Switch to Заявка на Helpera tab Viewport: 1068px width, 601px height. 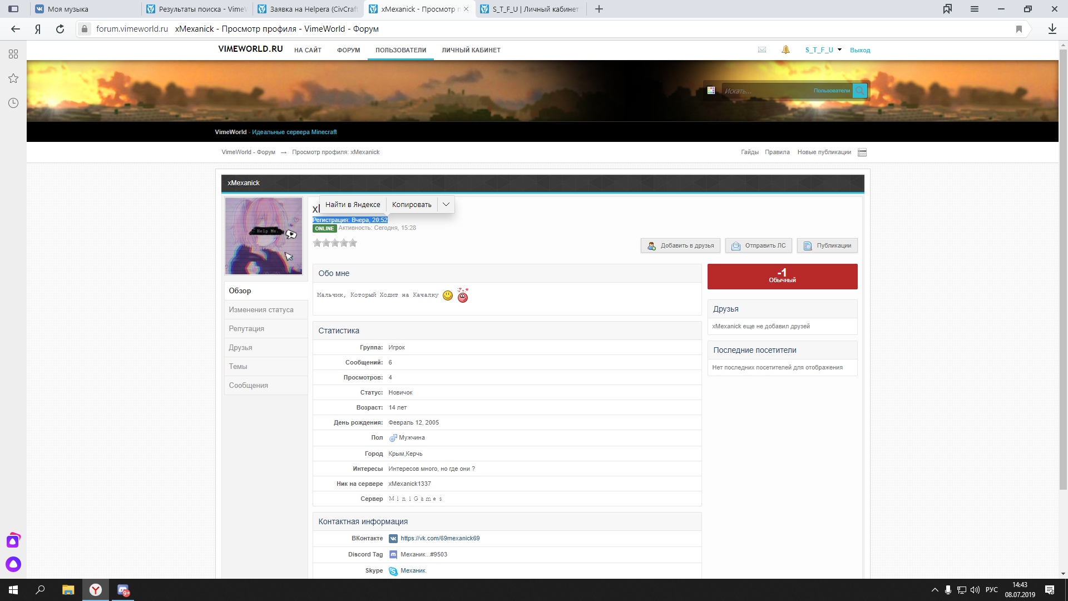(x=308, y=9)
